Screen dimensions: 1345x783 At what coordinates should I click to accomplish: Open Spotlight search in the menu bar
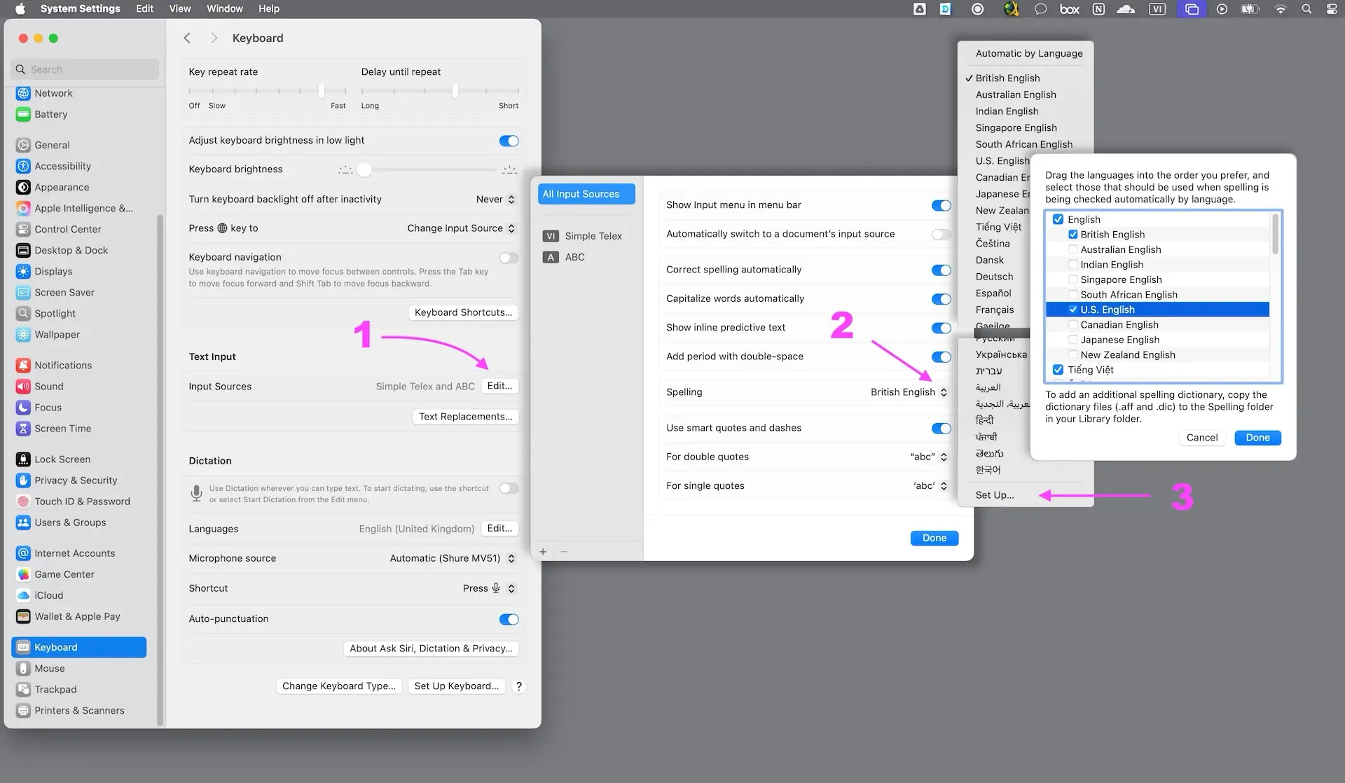[1306, 9]
